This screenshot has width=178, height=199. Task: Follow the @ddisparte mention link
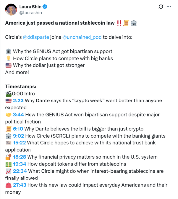36,37
